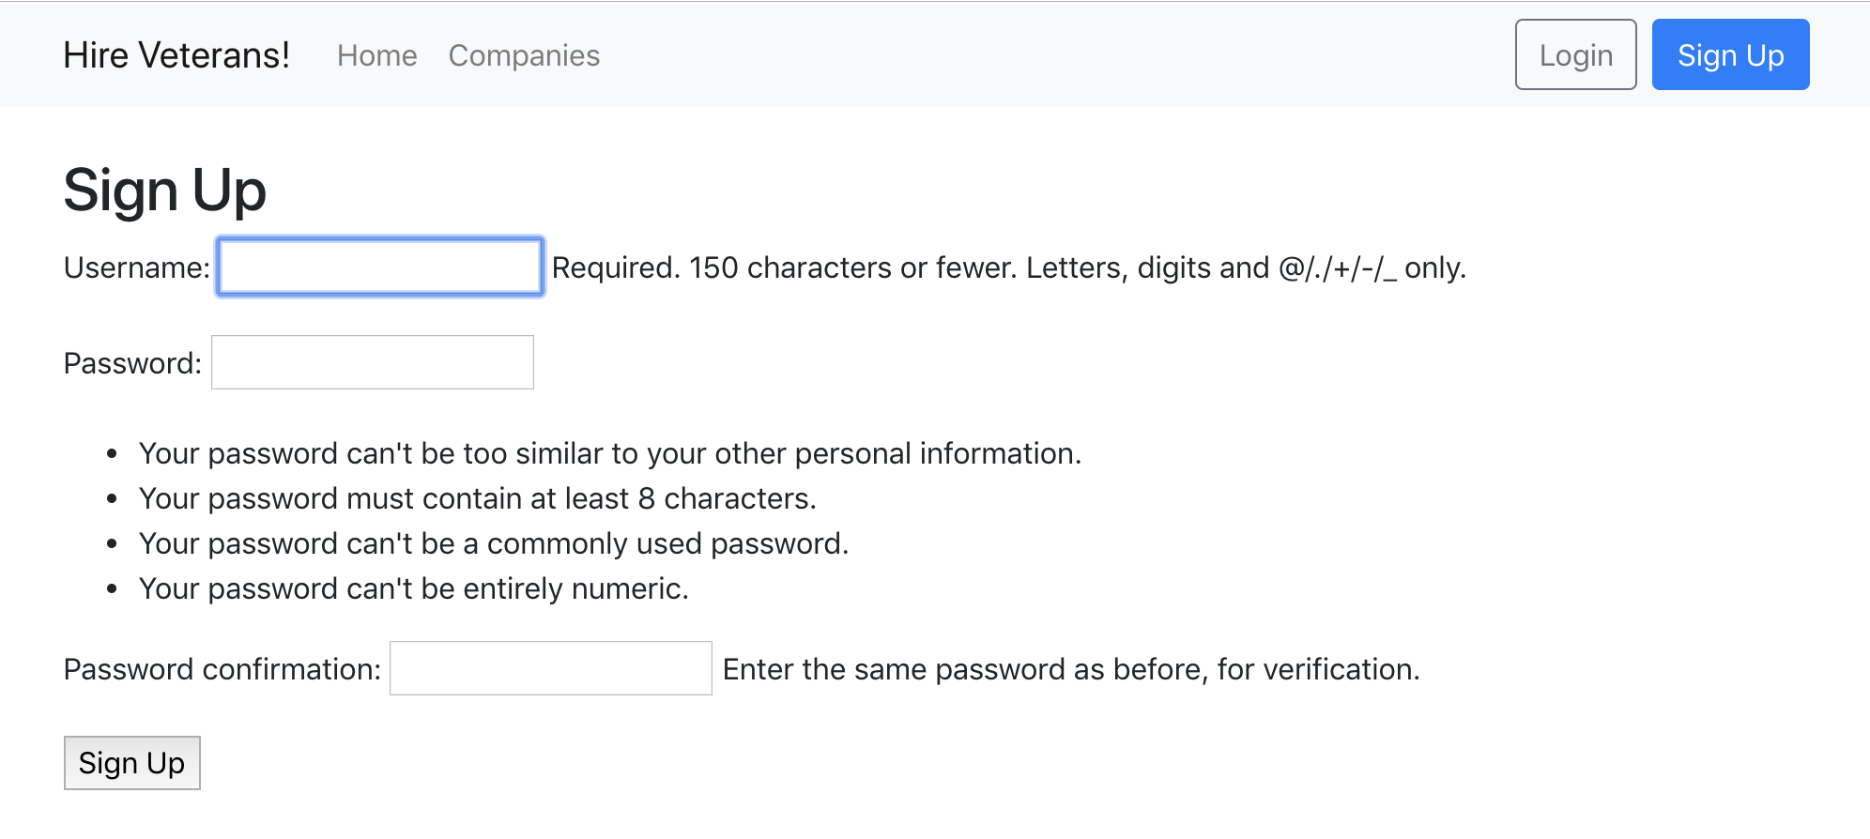Image resolution: width=1870 pixels, height=839 pixels.
Task: Click the blue Sign Up navbar button
Action: click(x=1730, y=55)
